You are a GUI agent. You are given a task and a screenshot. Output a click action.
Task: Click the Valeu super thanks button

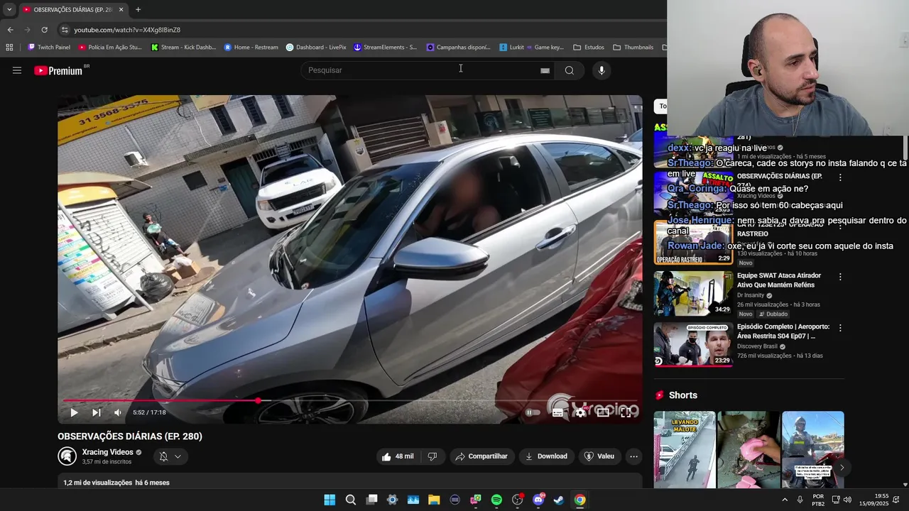point(599,456)
